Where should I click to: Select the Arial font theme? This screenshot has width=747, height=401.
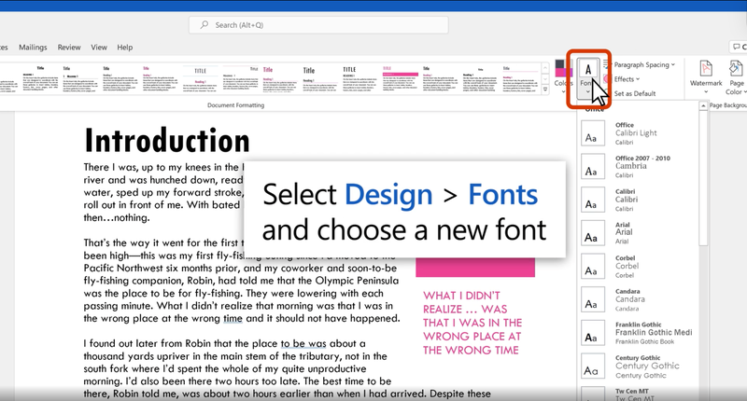(x=638, y=233)
